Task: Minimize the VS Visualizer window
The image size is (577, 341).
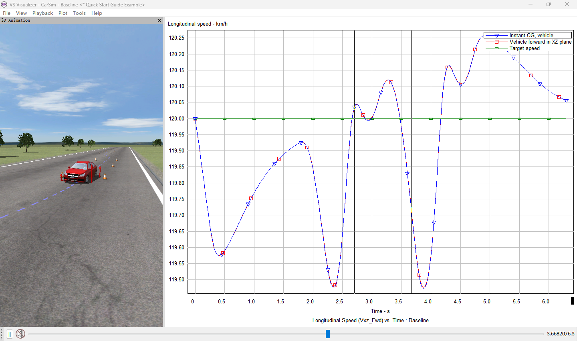Action: (530, 4)
